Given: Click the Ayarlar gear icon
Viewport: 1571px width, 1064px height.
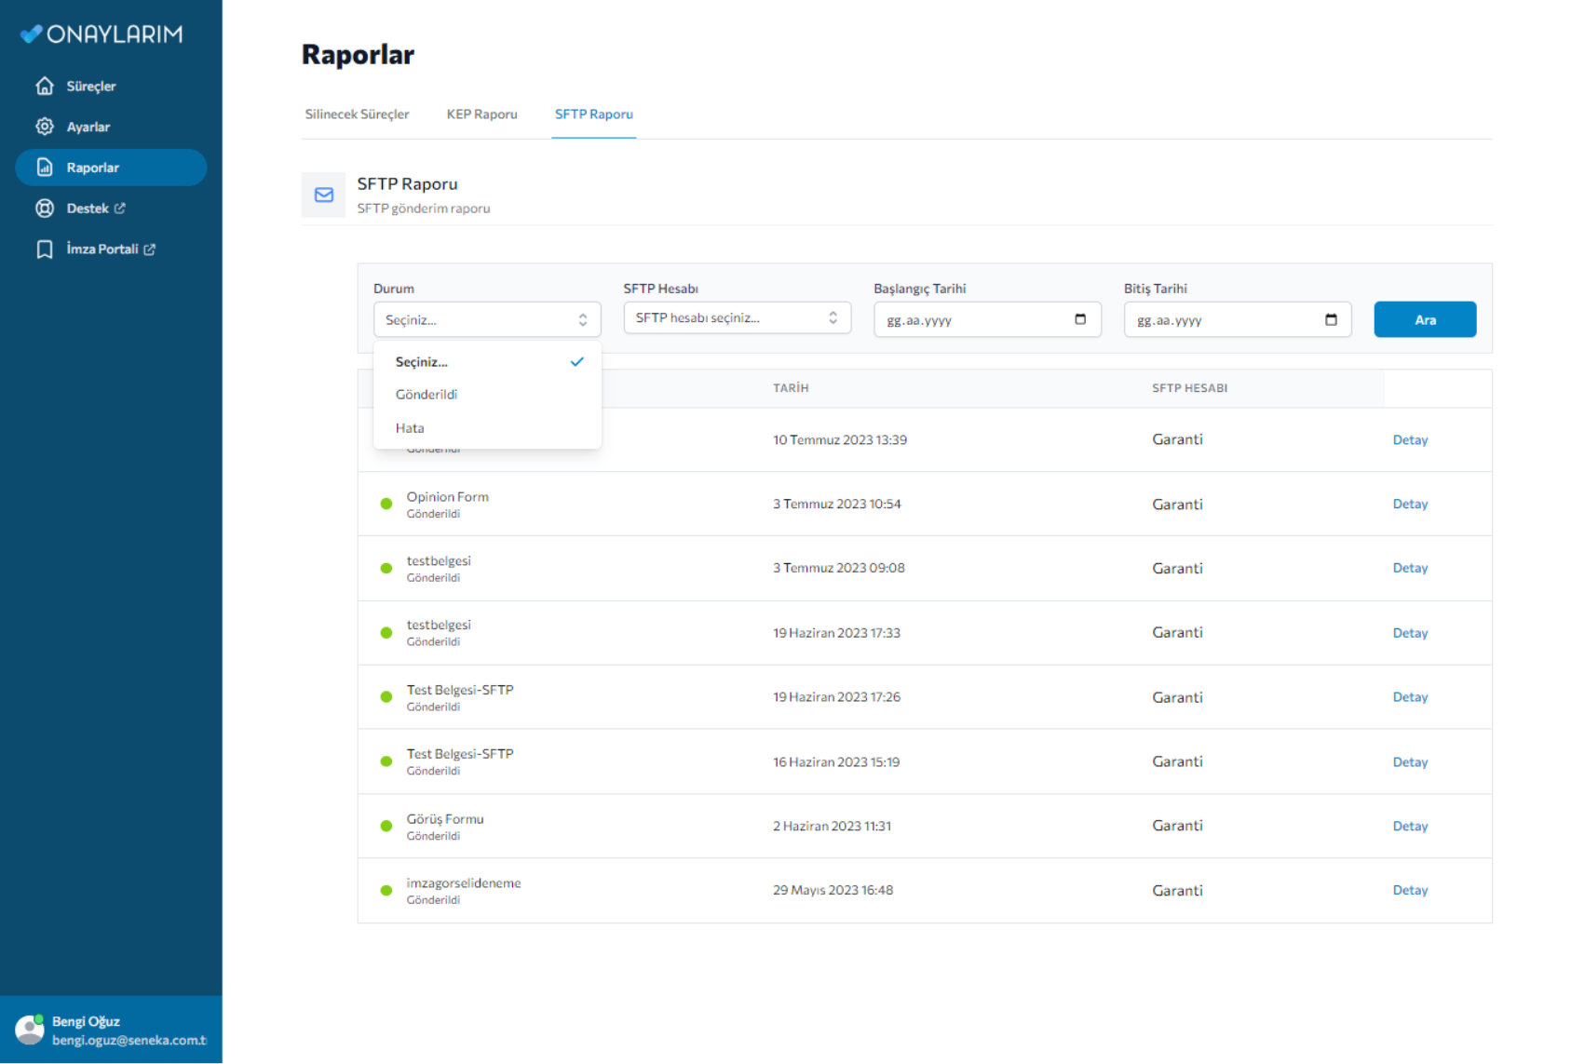Looking at the screenshot, I should pyautogui.click(x=45, y=127).
